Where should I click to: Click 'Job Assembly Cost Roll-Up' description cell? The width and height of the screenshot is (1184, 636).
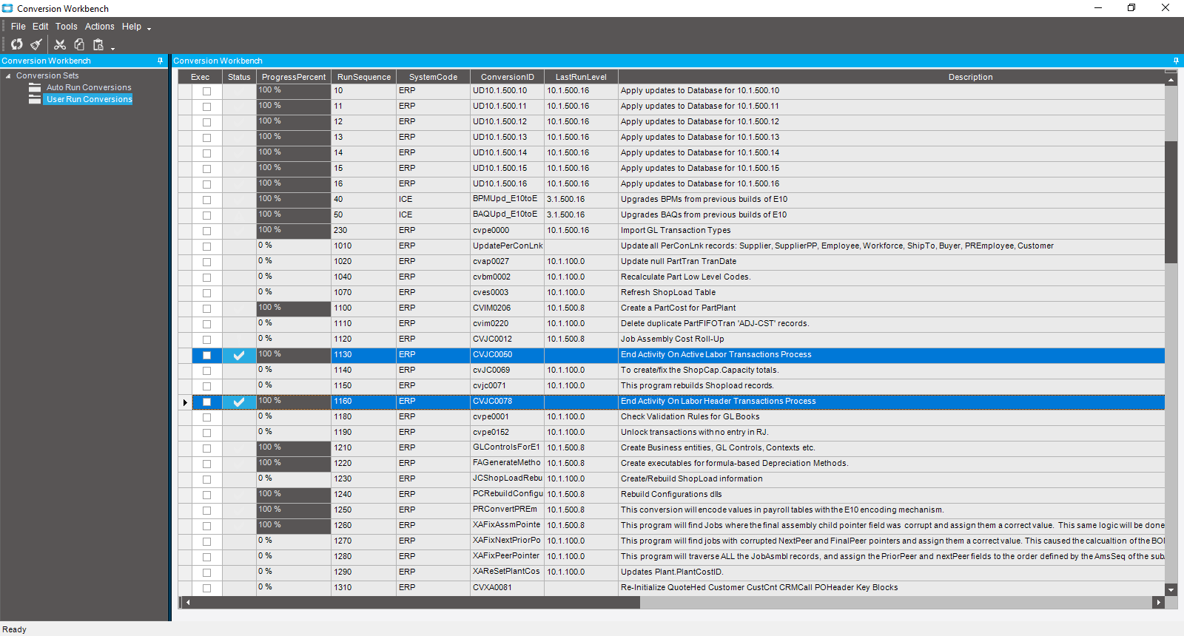(892, 339)
